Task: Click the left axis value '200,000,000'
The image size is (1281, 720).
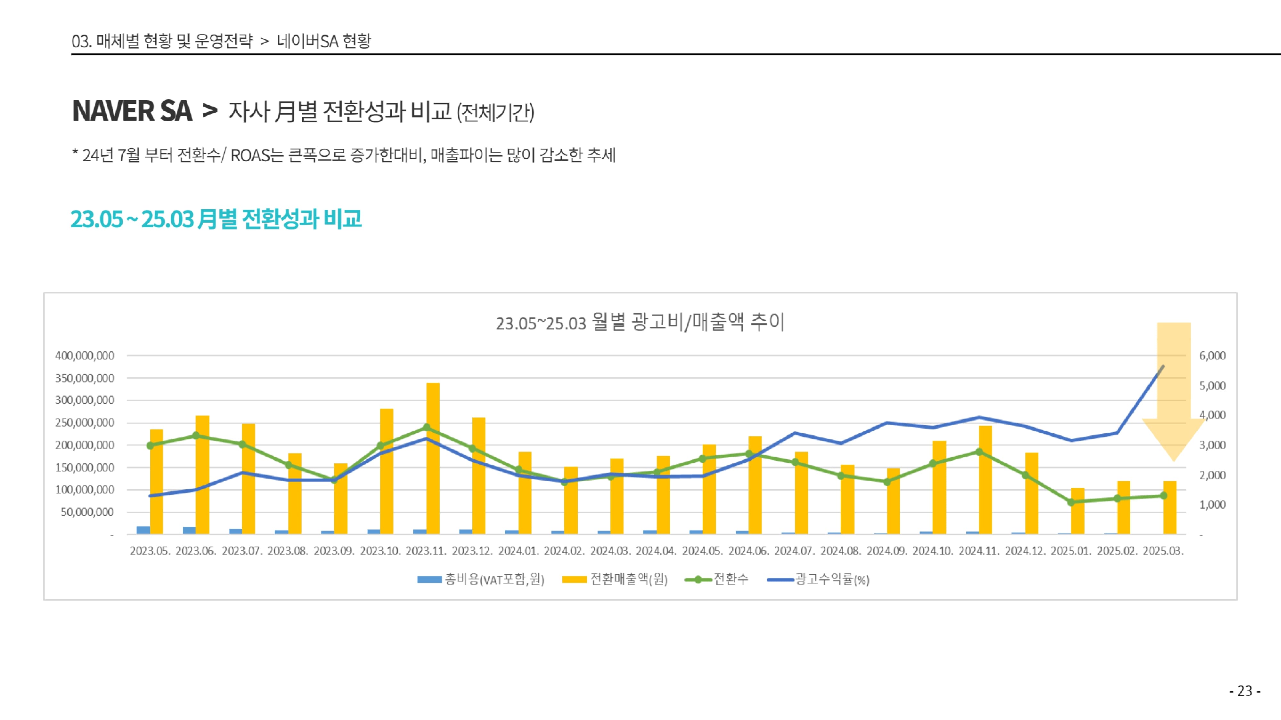Action: [x=85, y=445]
